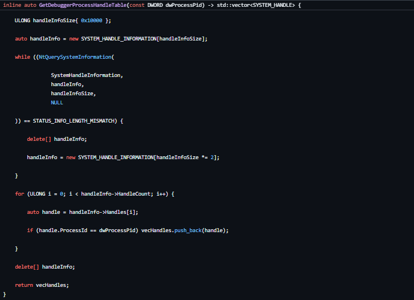Click the std::vector<SYSTEM_HANDLE> return type

coord(255,5)
